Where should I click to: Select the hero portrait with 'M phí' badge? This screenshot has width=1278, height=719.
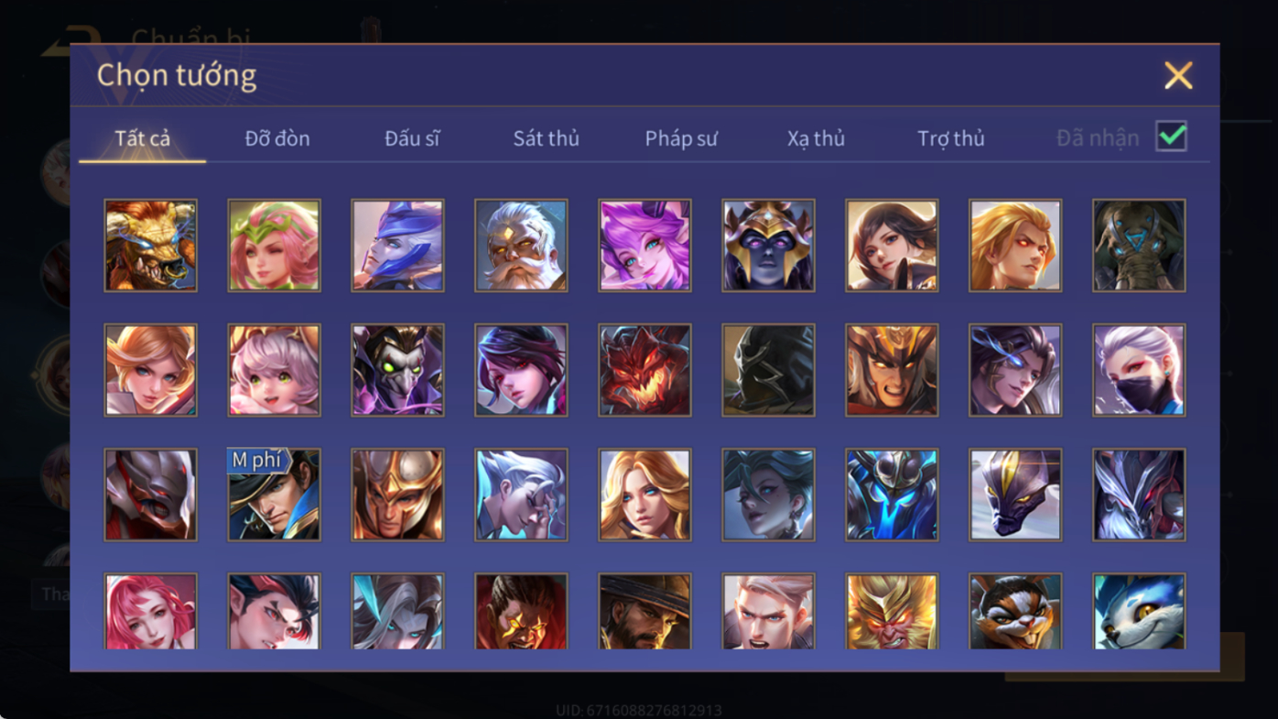point(274,495)
